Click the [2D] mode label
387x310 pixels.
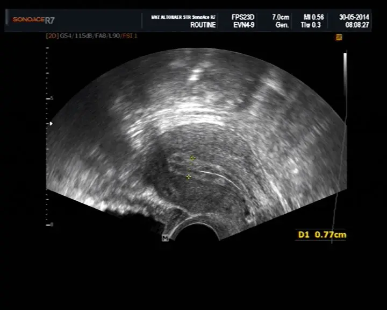click(52, 36)
